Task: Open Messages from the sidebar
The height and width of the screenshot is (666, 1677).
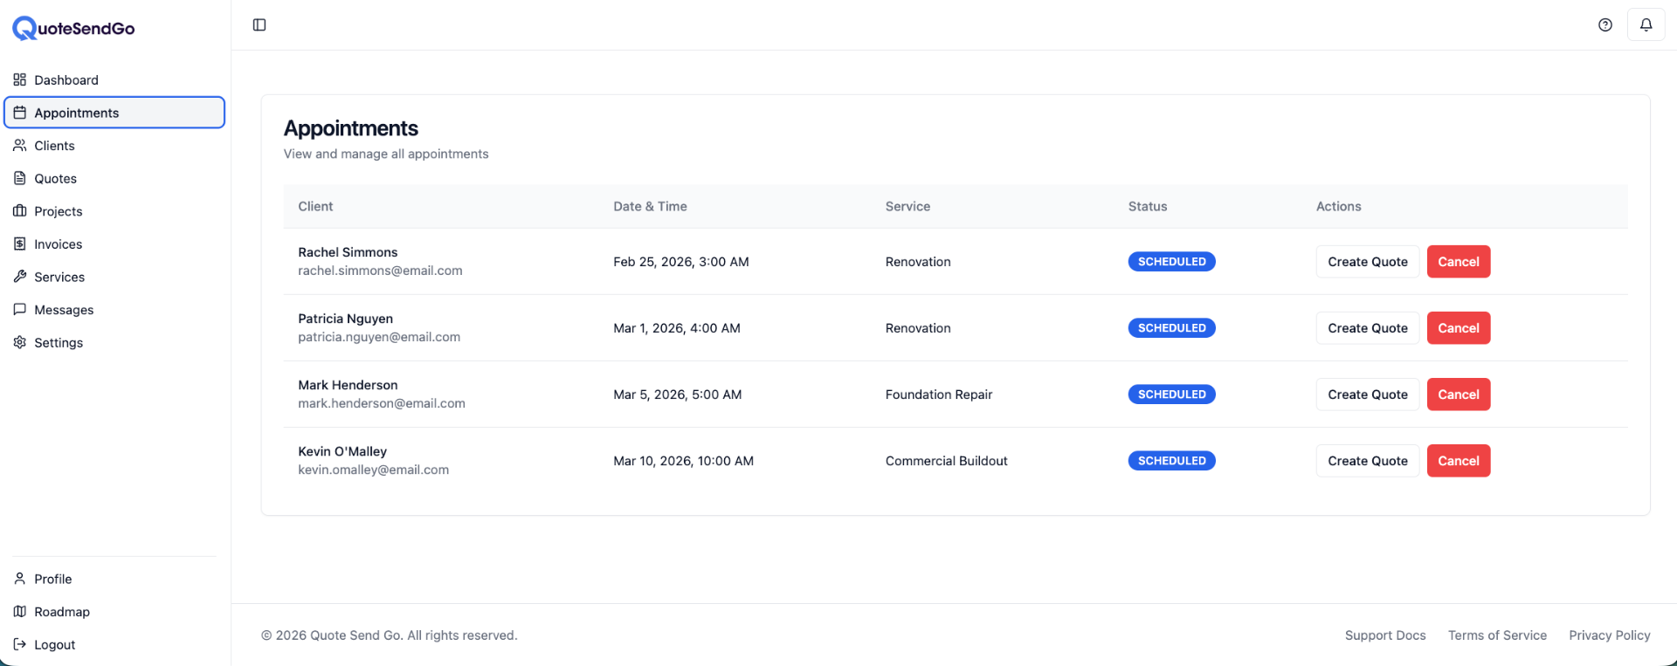Action: pyautogui.click(x=63, y=310)
